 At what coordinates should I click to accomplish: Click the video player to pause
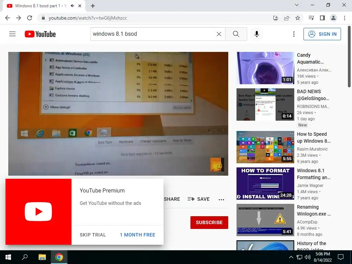coord(118,113)
